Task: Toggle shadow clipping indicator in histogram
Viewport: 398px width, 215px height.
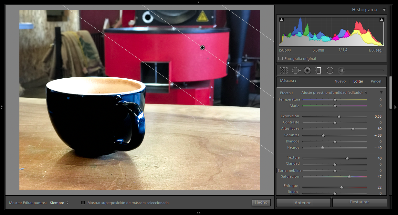Action: 281,20
